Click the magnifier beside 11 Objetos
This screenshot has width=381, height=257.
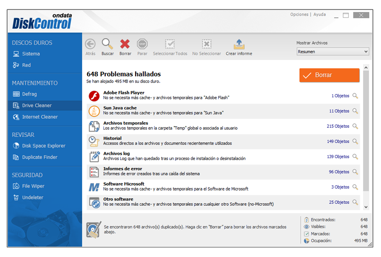355,111
